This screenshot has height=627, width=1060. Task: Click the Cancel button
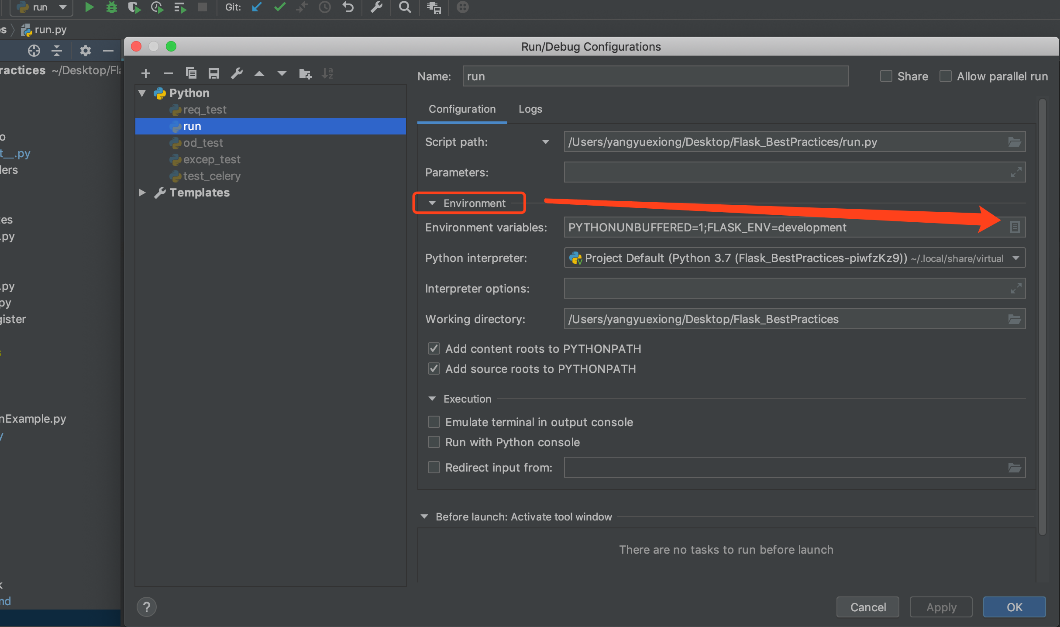pos(867,607)
